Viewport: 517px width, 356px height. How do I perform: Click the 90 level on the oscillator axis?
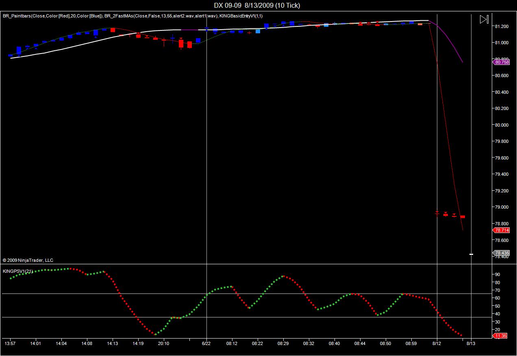[x=497, y=274]
